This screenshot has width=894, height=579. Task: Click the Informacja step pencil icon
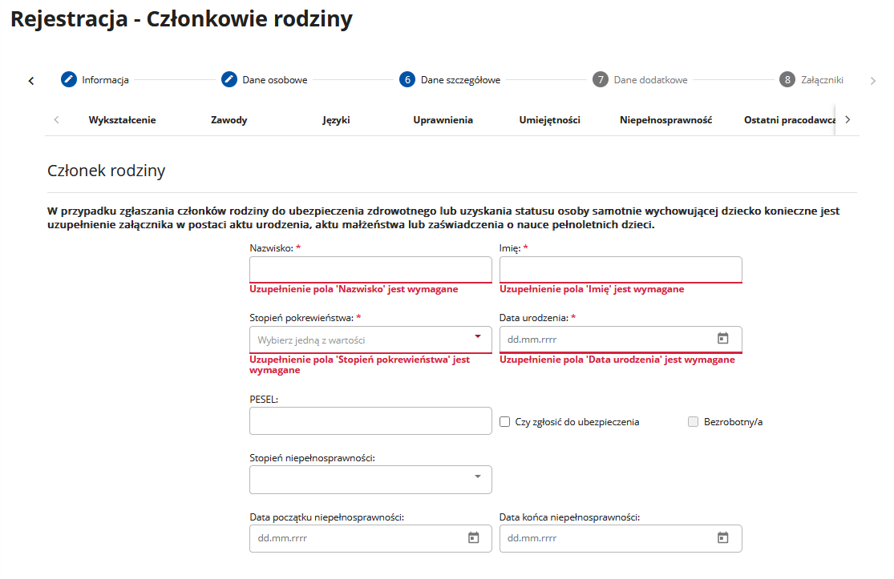[x=68, y=79]
